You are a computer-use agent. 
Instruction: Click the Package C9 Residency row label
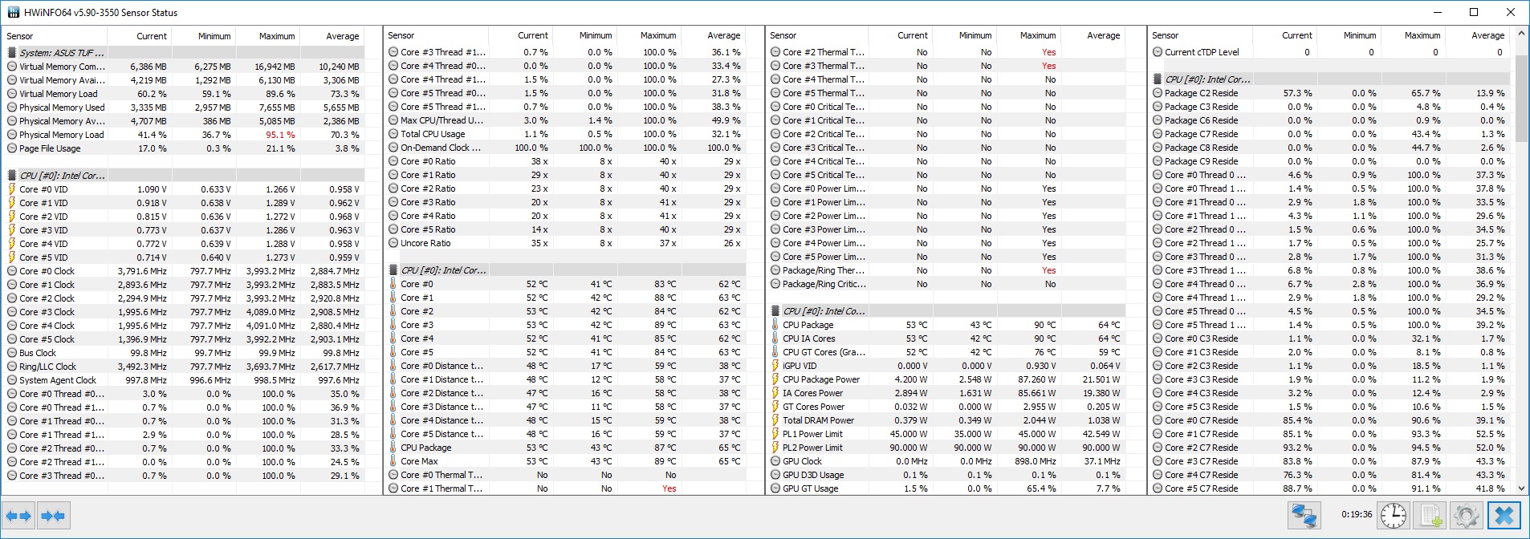pos(1201,161)
